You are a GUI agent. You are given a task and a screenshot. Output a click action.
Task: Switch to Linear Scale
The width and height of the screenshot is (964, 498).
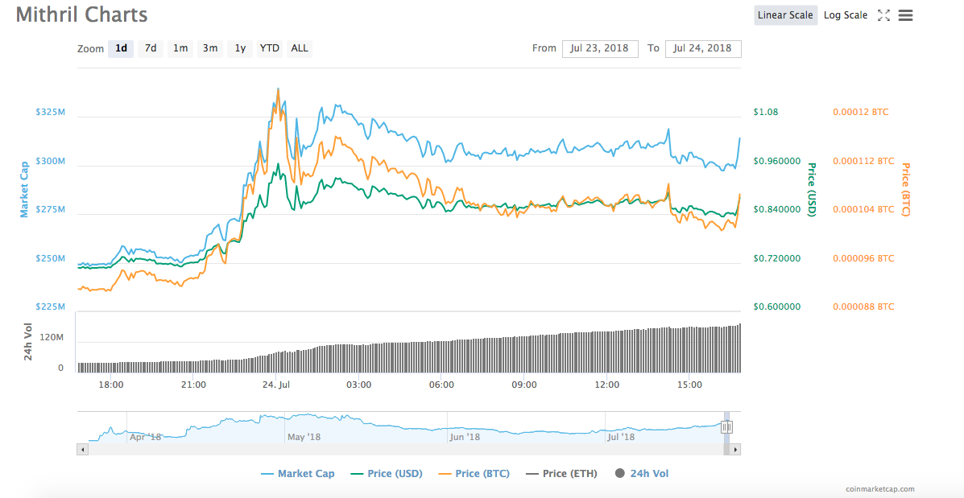pos(785,15)
